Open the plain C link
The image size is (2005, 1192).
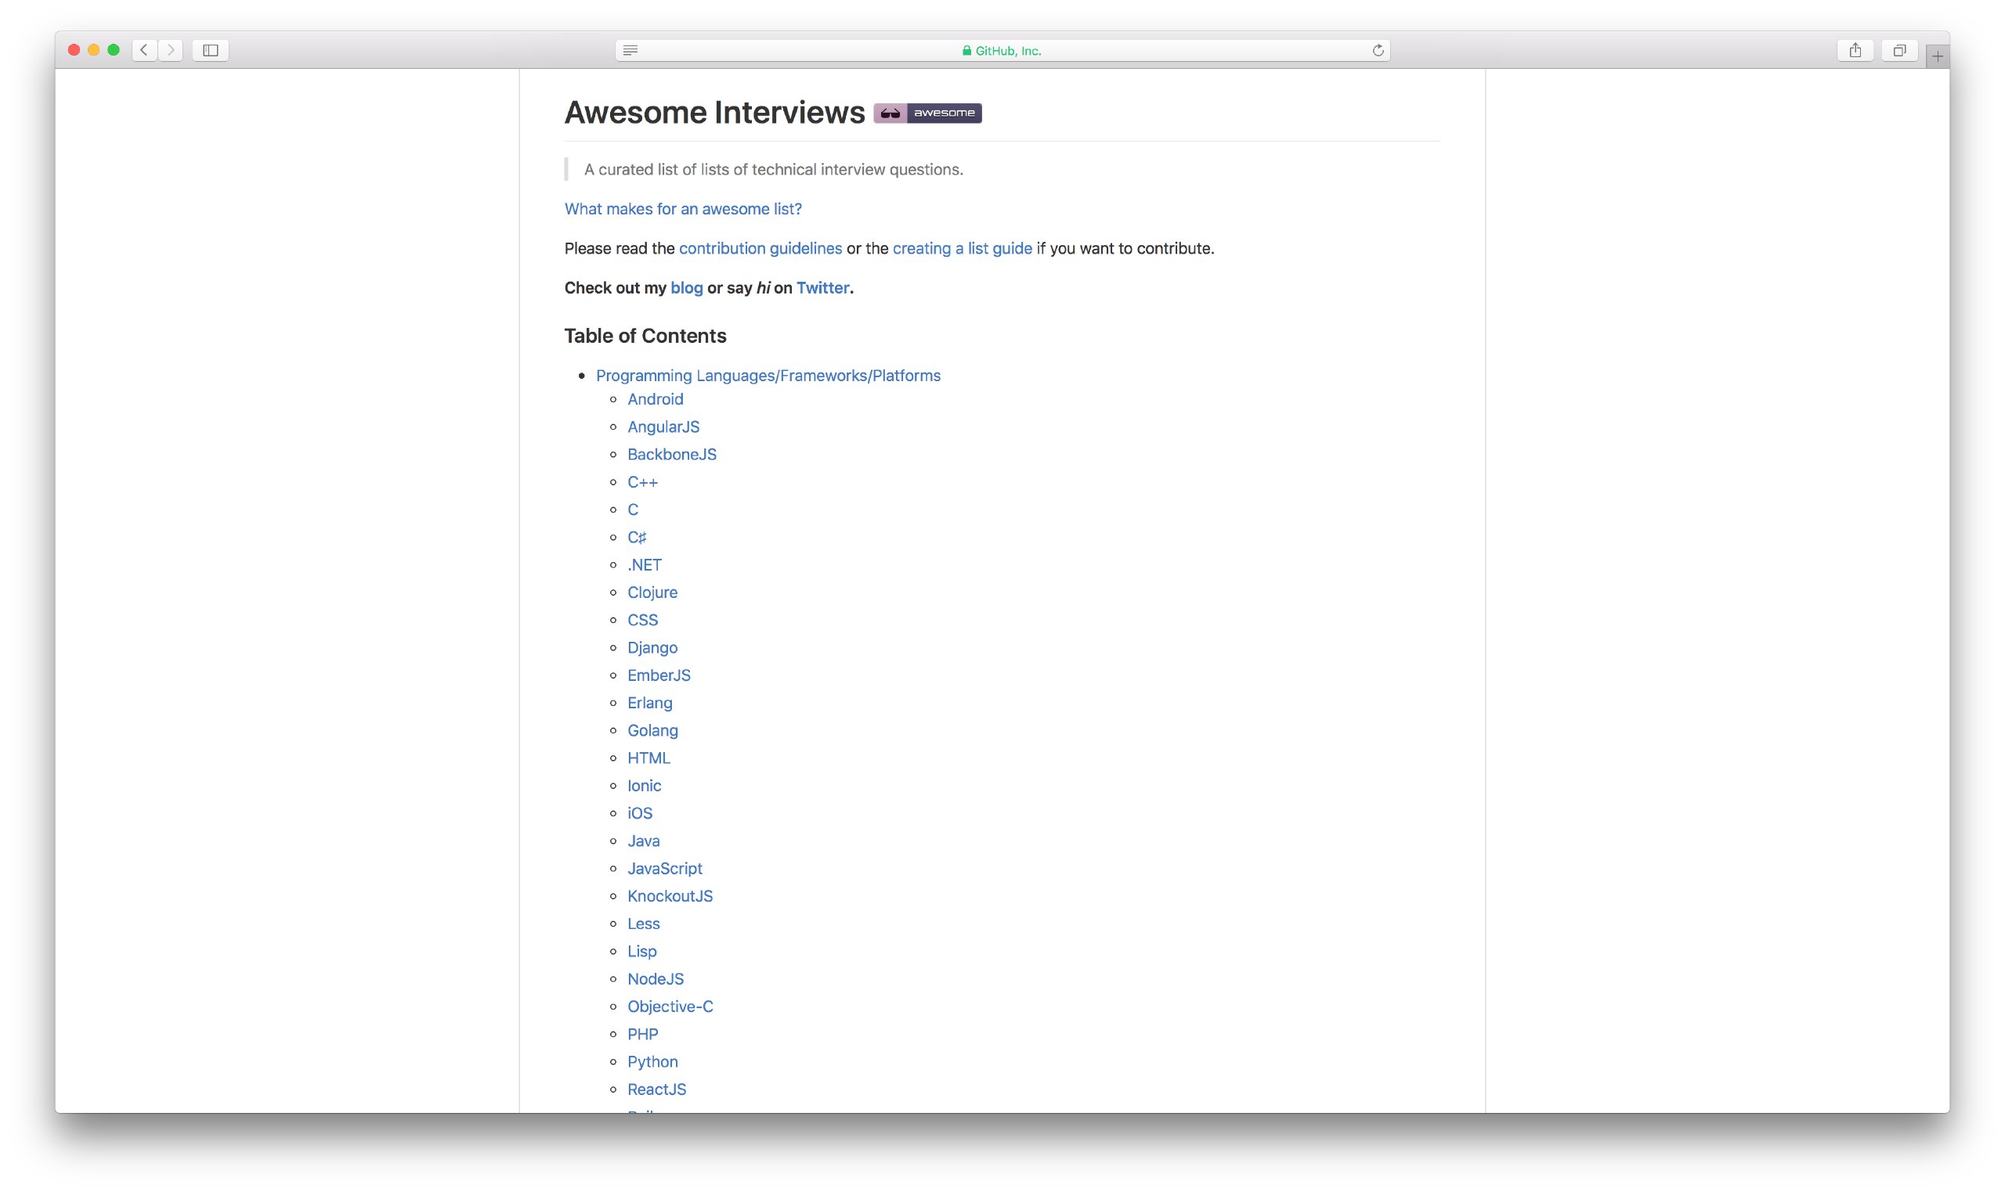634,510
